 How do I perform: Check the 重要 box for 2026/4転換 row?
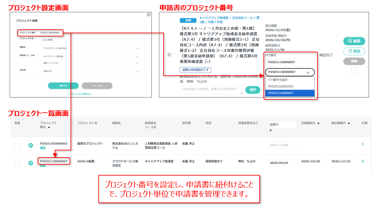17,163
